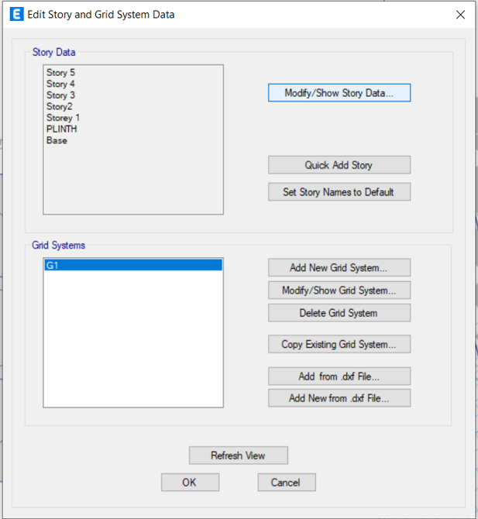Confirm with the OK button

click(x=190, y=483)
